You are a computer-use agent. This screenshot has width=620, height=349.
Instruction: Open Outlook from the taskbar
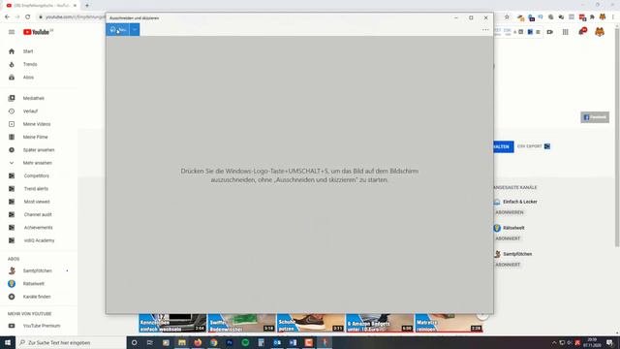[x=277, y=342]
